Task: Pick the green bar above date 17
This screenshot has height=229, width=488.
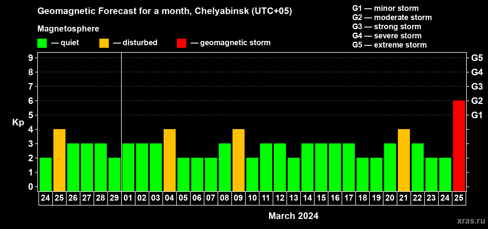Action: point(348,167)
